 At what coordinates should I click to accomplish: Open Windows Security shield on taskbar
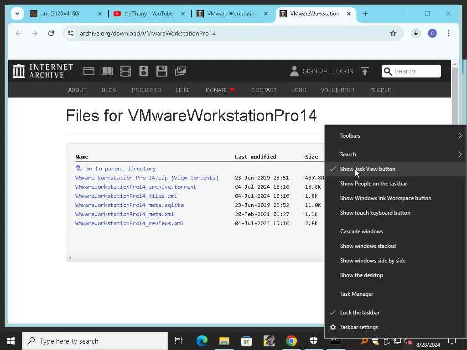[x=314, y=341]
